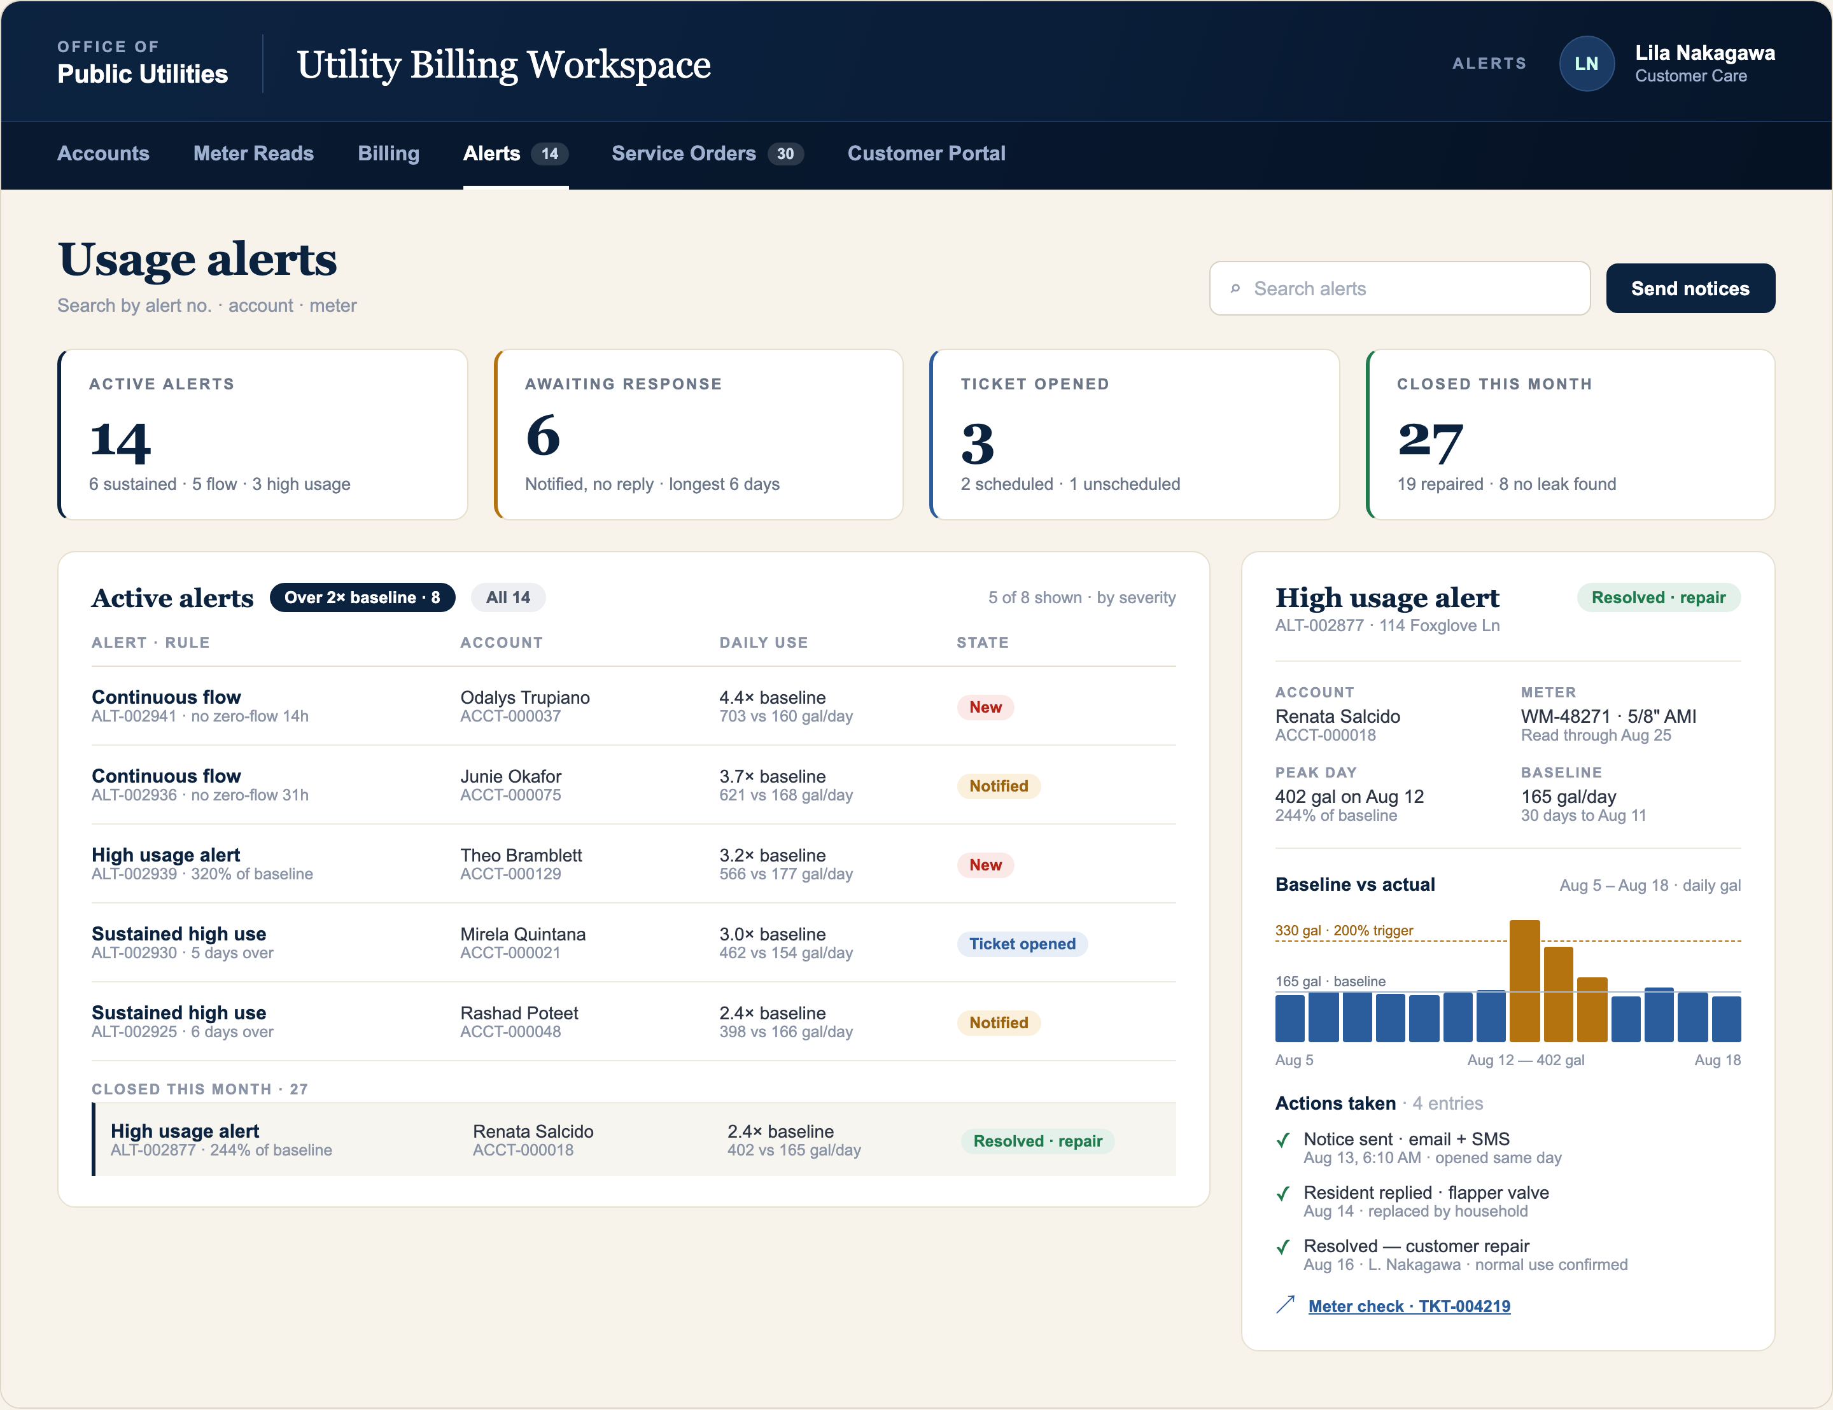The width and height of the screenshot is (1833, 1410).
Task: Click Lila Nakagawa user name
Action: click(x=1704, y=53)
